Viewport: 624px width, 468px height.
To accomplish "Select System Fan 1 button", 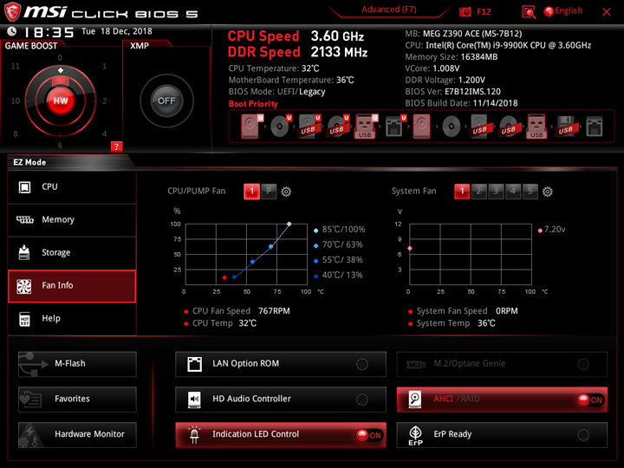I will pyautogui.click(x=462, y=192).
